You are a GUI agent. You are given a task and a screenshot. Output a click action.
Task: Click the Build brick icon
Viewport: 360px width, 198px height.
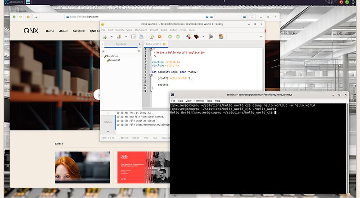196,36
